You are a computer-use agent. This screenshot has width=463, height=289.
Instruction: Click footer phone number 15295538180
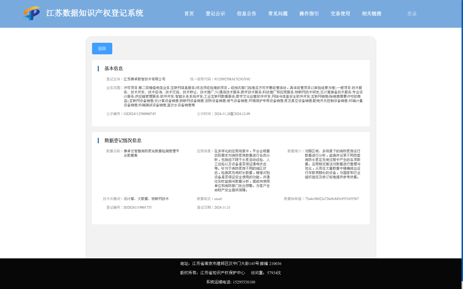244,282
